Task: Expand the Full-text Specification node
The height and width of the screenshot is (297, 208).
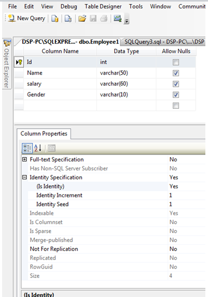Action: pos(24,159)
